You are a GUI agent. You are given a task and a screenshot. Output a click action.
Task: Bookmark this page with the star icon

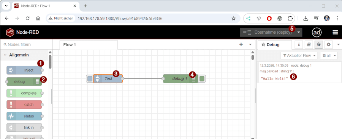click(x=234, y=19)
